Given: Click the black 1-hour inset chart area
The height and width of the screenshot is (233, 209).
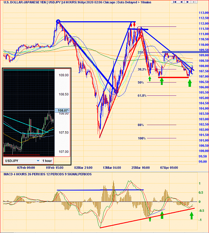Looking at the screenshot, I should tap(29, 113).
